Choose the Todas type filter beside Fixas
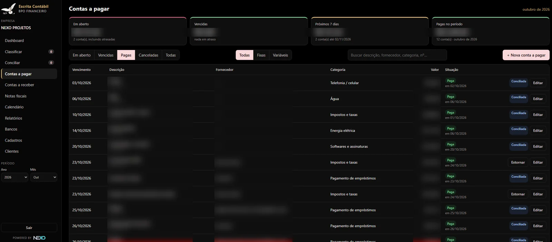 [244, 55]
